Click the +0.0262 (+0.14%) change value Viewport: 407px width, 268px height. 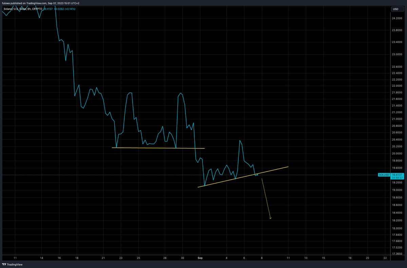point(65,9)
